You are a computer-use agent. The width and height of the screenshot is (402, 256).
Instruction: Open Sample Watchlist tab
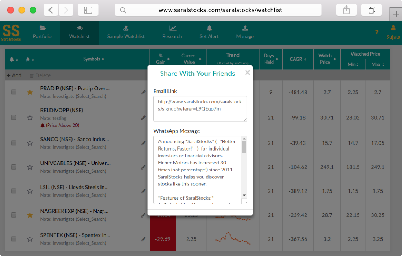tap(126, 33)
